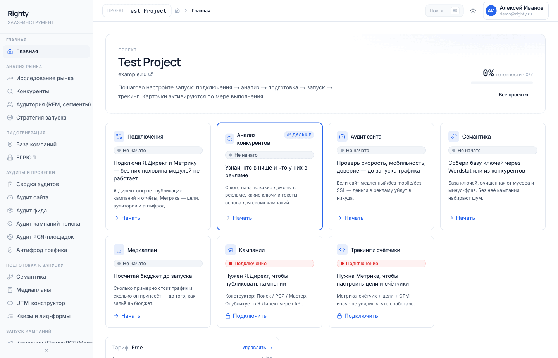The image size is (558, 358).
Task: Click the Трекинг и счётчики code icon
Action: tap(342, 250)
